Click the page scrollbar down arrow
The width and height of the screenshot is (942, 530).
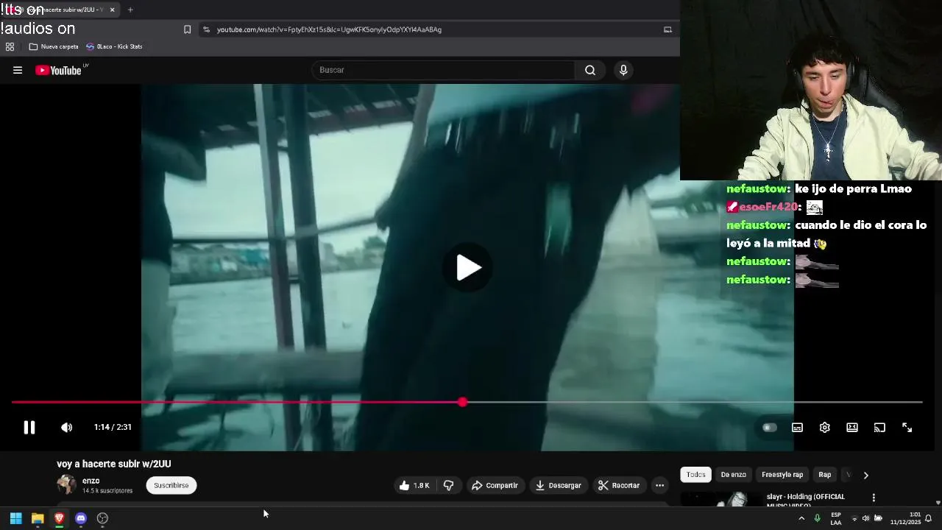(938, 502)
